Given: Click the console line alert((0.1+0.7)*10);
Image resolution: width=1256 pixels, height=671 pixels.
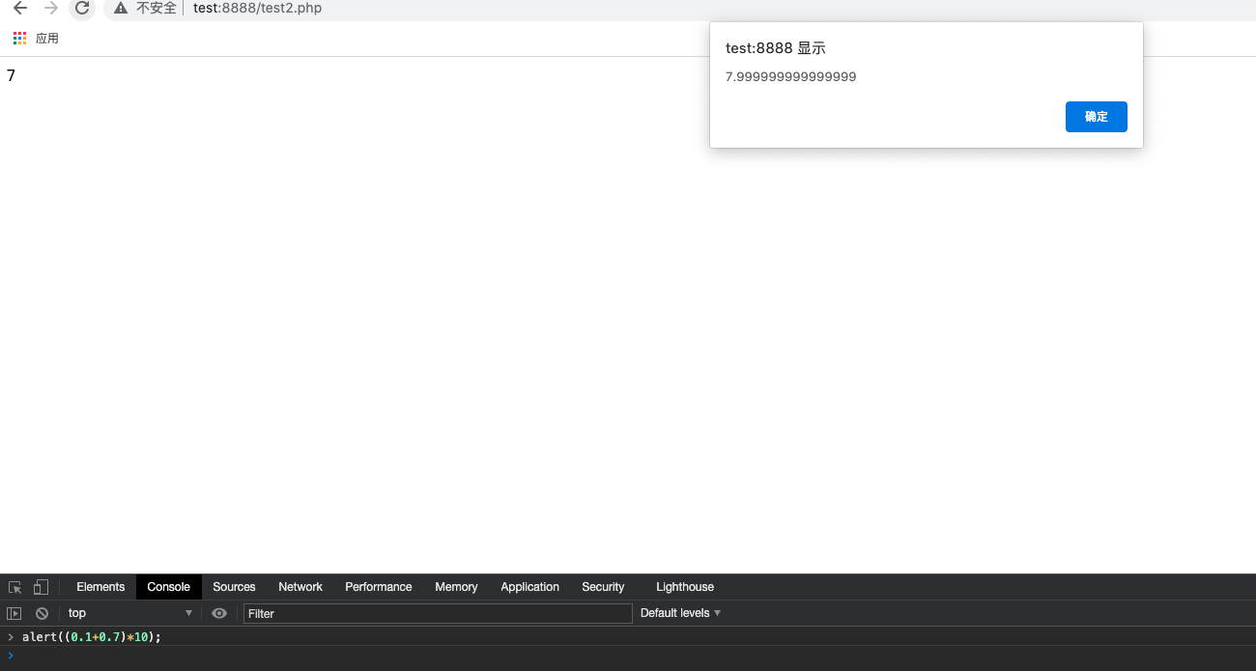Looking at the screenshot, I should (92, 637).
